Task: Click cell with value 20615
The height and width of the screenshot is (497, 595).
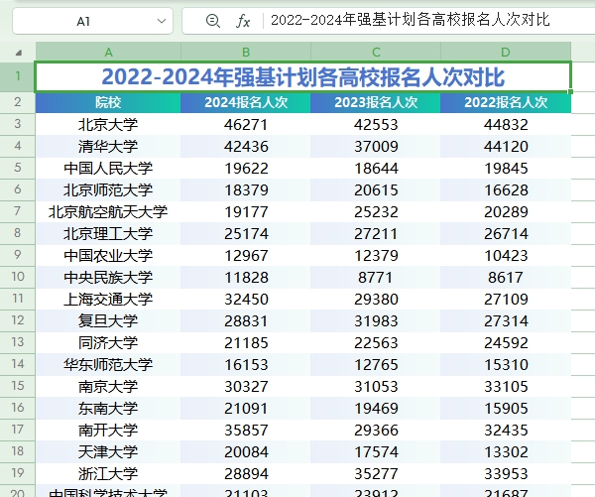Action: click(376, 189)
